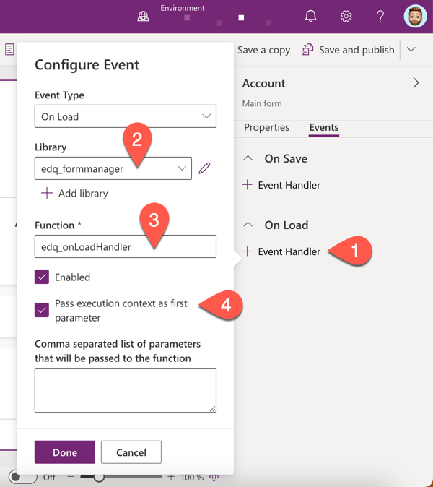Click the Function name input field
This screenshot has width=433, height=487.
coord(126,246)
